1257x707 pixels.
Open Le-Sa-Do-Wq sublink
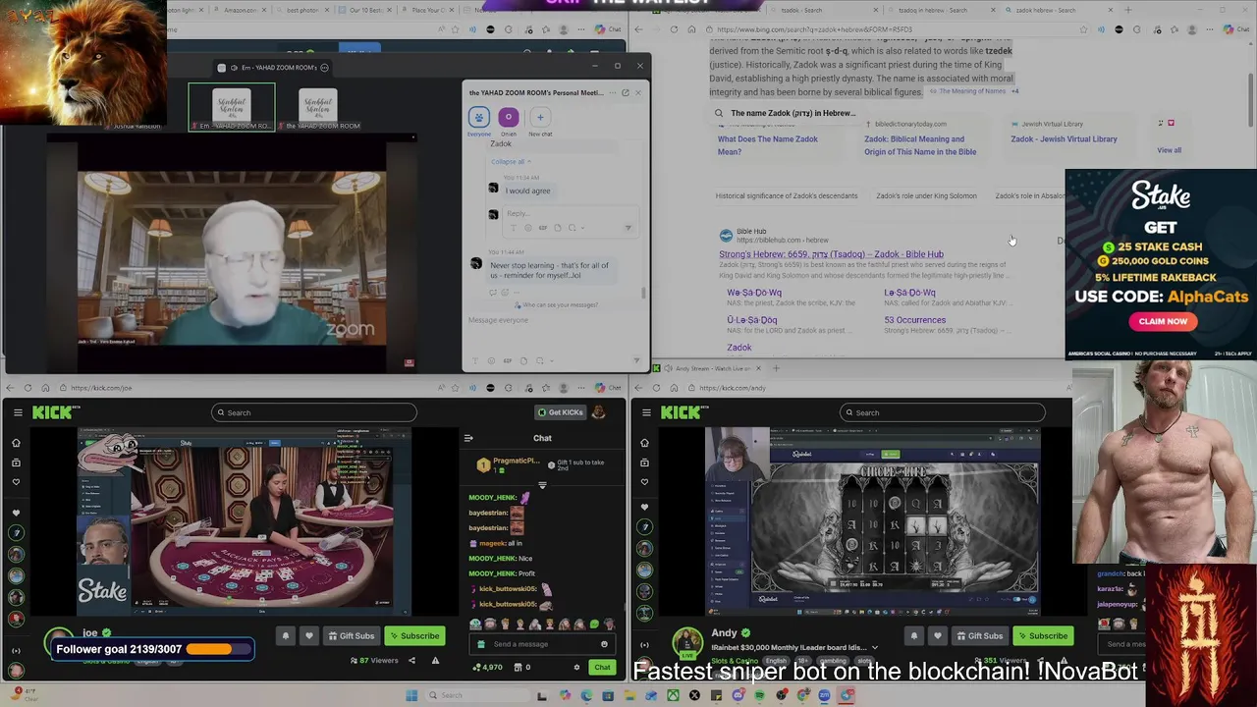909,293
